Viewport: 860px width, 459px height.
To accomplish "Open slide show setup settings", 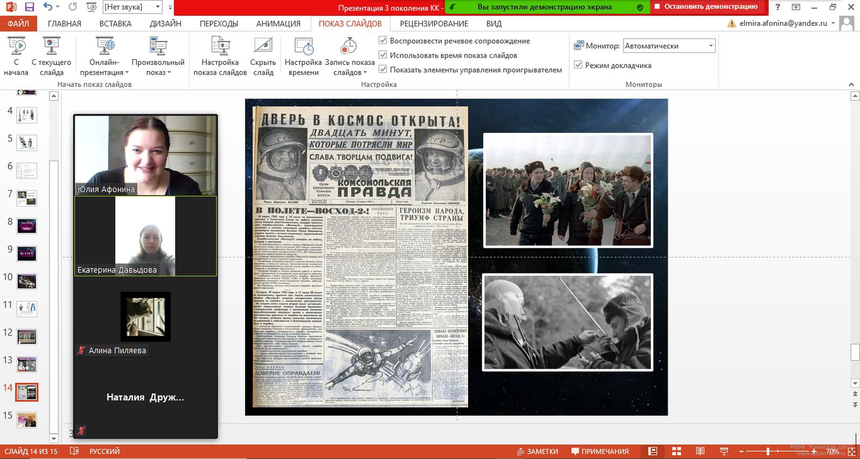I will [220, 56].
